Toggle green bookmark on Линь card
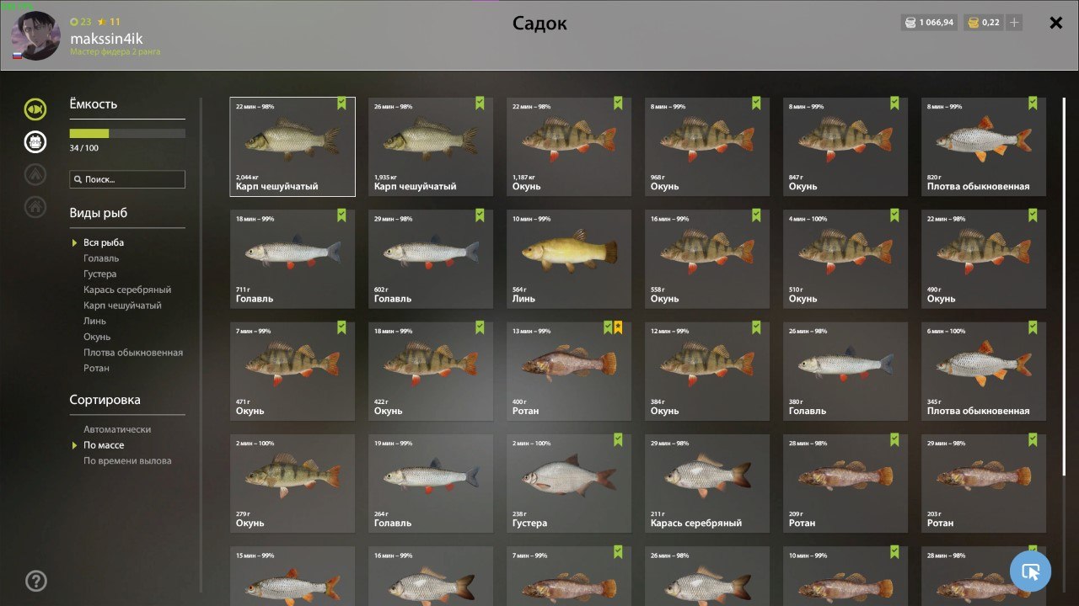The width and height of the screenshot is (1079, 606). pyautogui.click(x=618, y=215)
